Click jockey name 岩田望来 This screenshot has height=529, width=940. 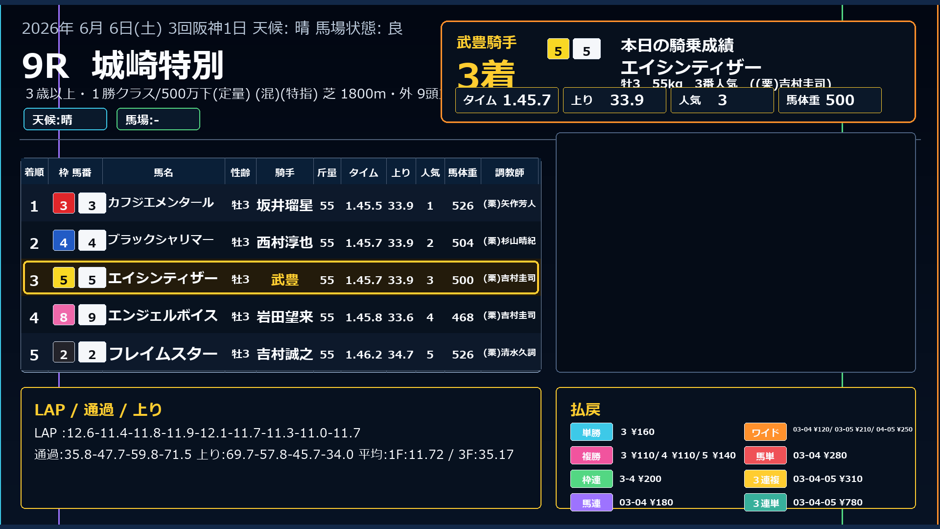(x=284, y=317)
